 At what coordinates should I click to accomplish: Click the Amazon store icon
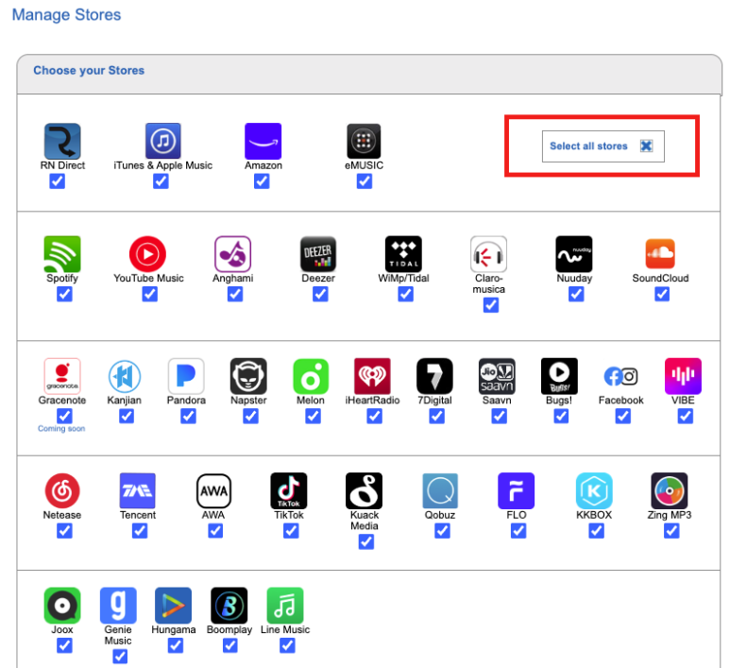(x=263, y=141)
